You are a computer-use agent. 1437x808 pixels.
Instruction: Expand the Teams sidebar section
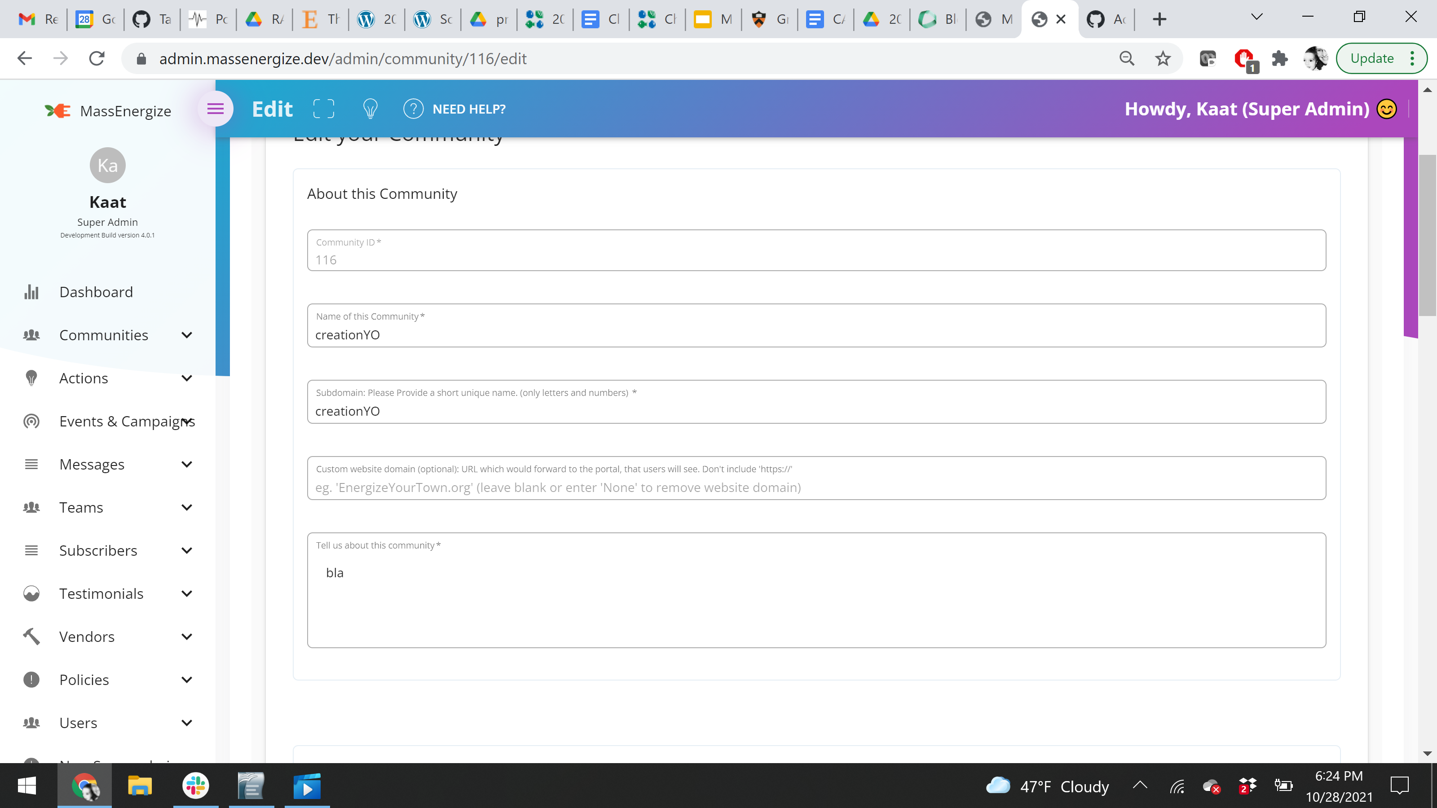click(x=186, y=507)
